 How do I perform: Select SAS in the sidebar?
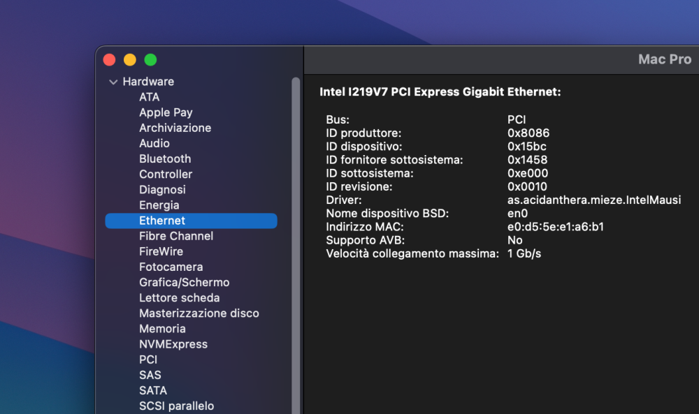tap(150, 375)
